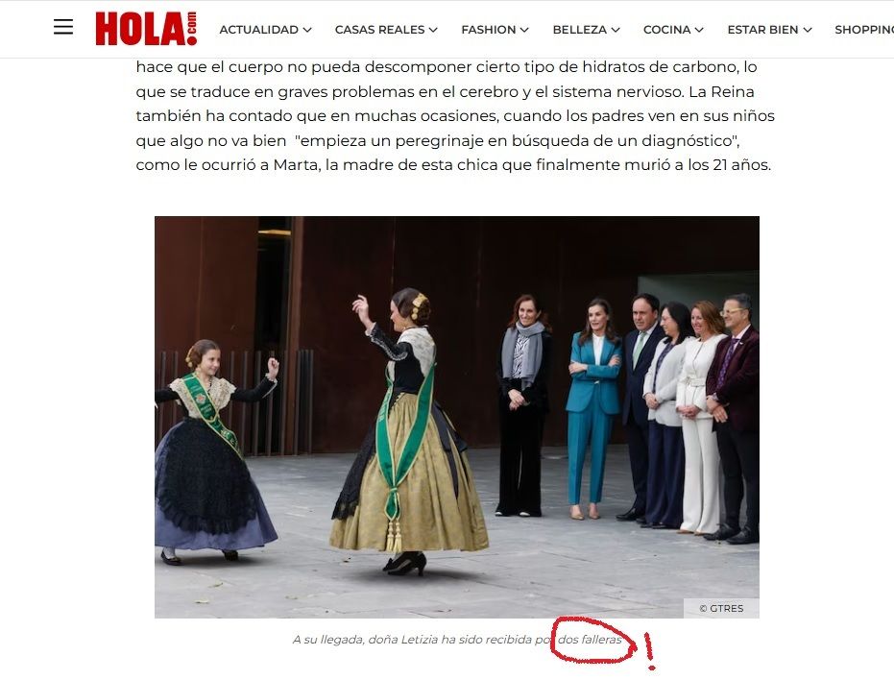Click the photo caption about doña Letizia
Viewport: 894px width, 680px height.
(x=457, y=640)
